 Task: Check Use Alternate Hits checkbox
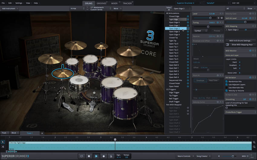[226, 88]
